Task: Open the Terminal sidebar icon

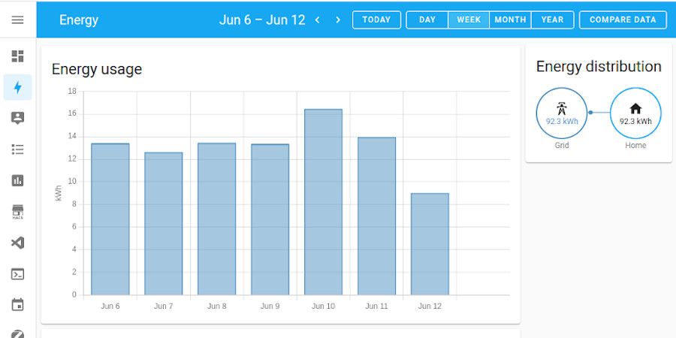Action: pyautogui.click(x=17, y=274)
